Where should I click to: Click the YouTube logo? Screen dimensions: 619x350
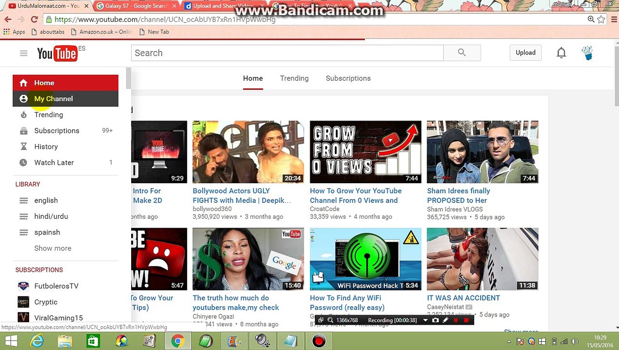coord(57,53)
